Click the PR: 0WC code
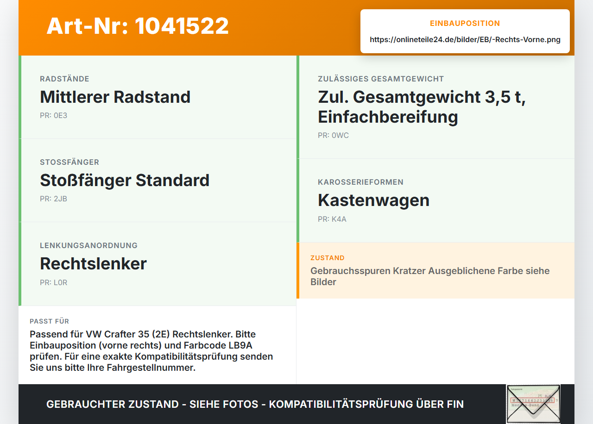The height and width of the screenshot is (424, 593). pos(334,135)
